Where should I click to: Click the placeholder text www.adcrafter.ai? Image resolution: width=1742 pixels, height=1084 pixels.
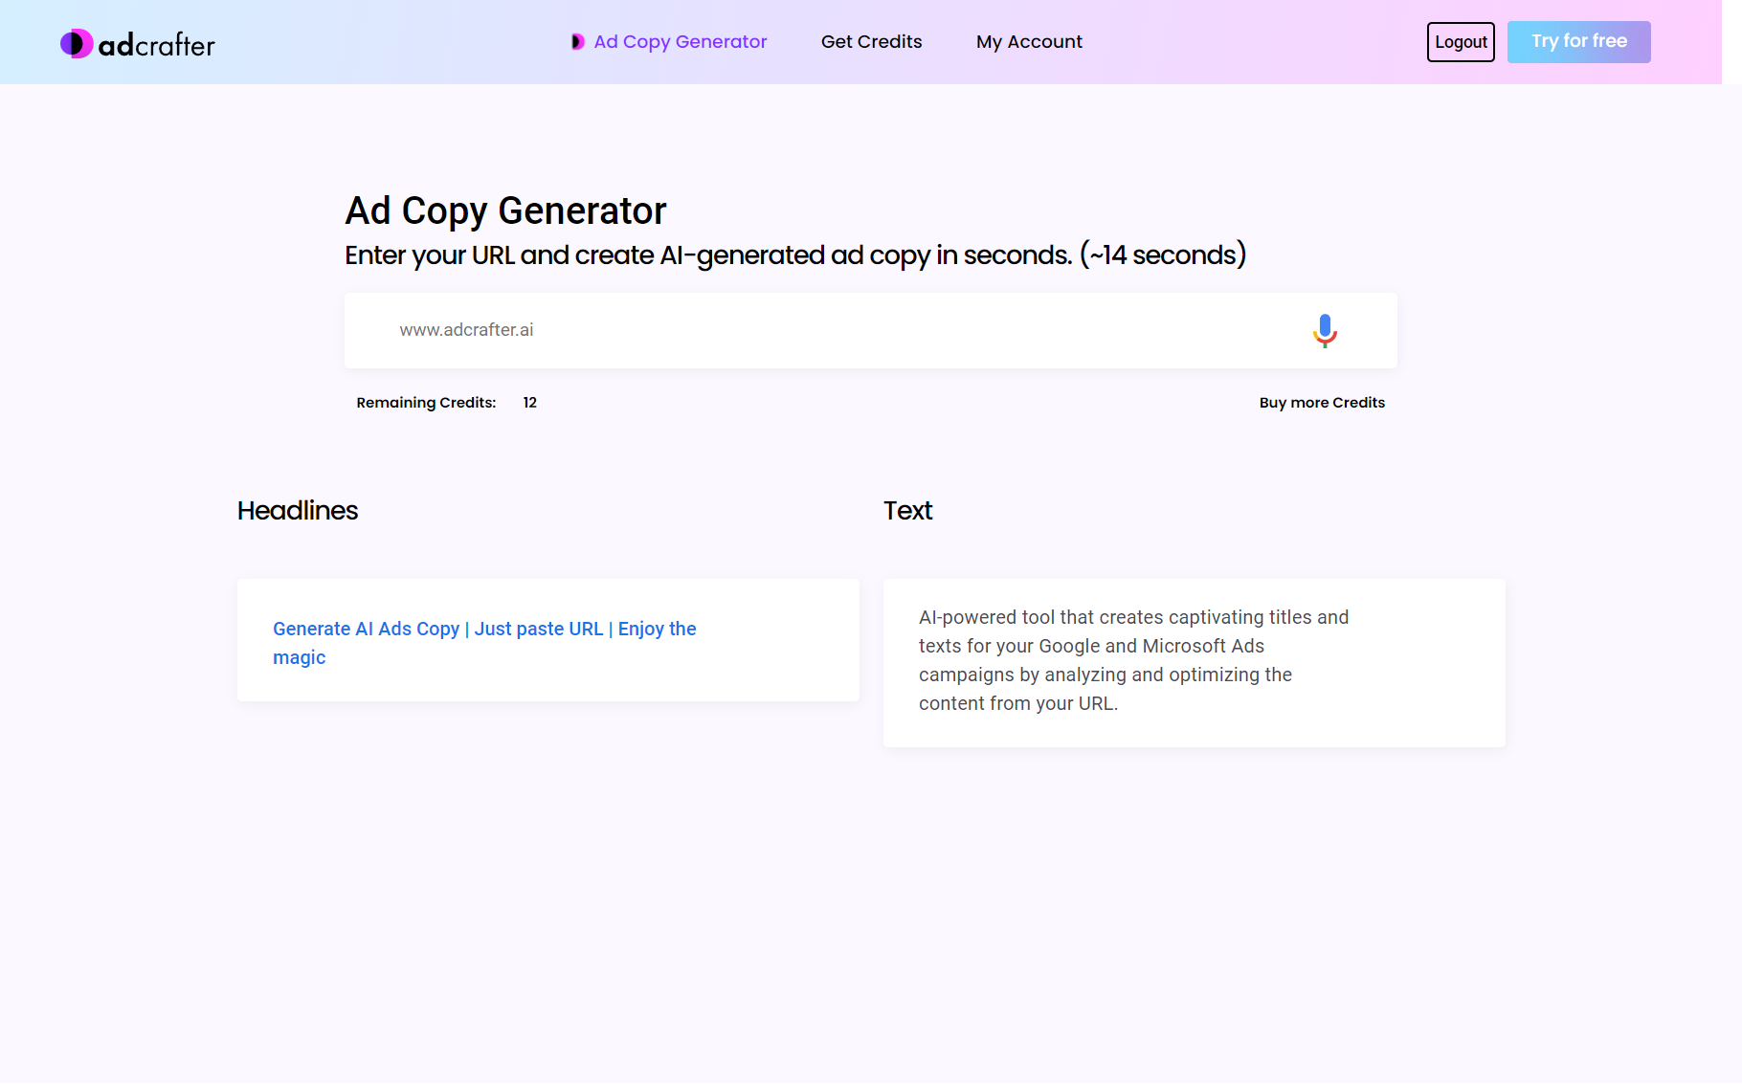click(x=466, y=330)
